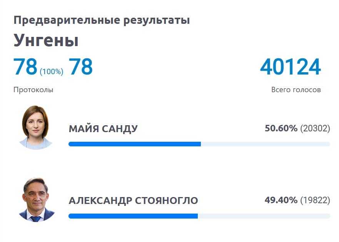Click the (100%) protocols percentage

point(52,71)
